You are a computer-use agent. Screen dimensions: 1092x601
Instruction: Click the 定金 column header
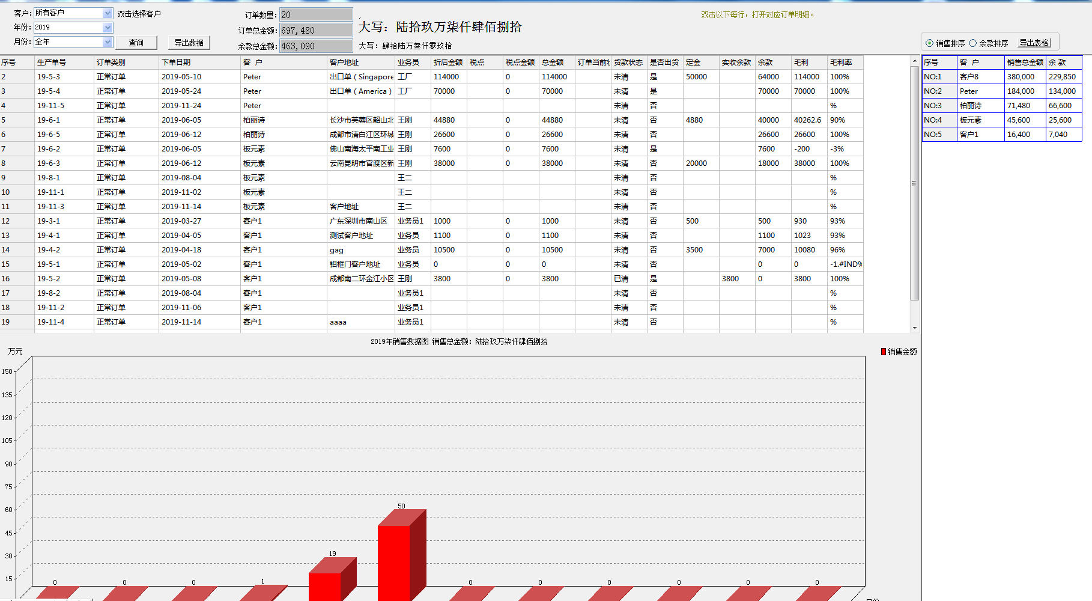[x=702, y=62]
